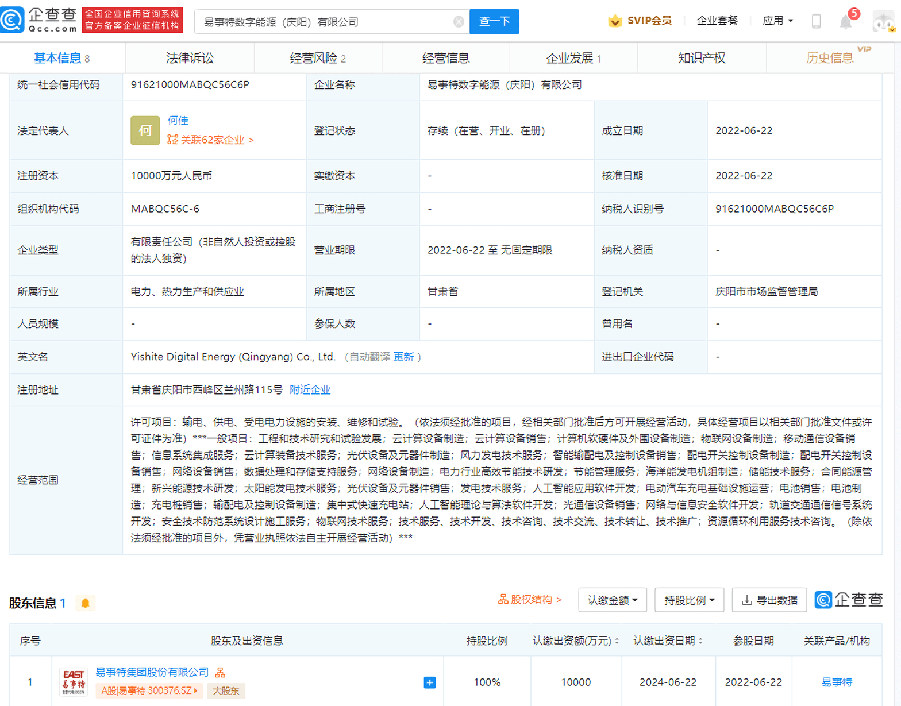Click organization code MABQC56C-6

tap(165, 209)
